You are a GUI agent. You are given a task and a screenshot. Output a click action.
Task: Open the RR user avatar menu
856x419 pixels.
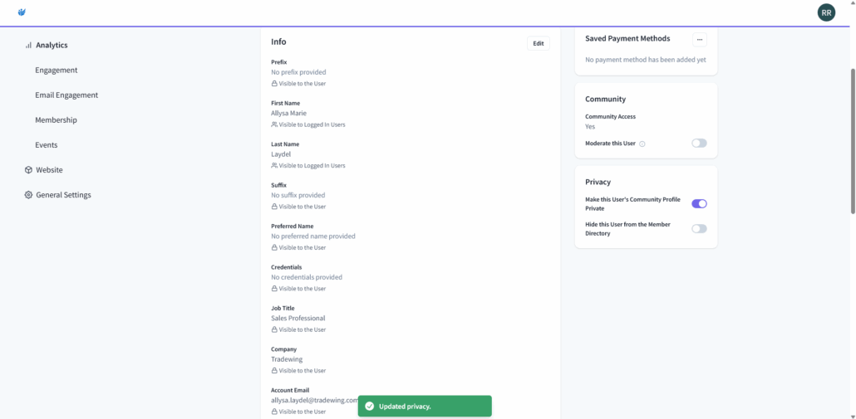click(826, 12)
